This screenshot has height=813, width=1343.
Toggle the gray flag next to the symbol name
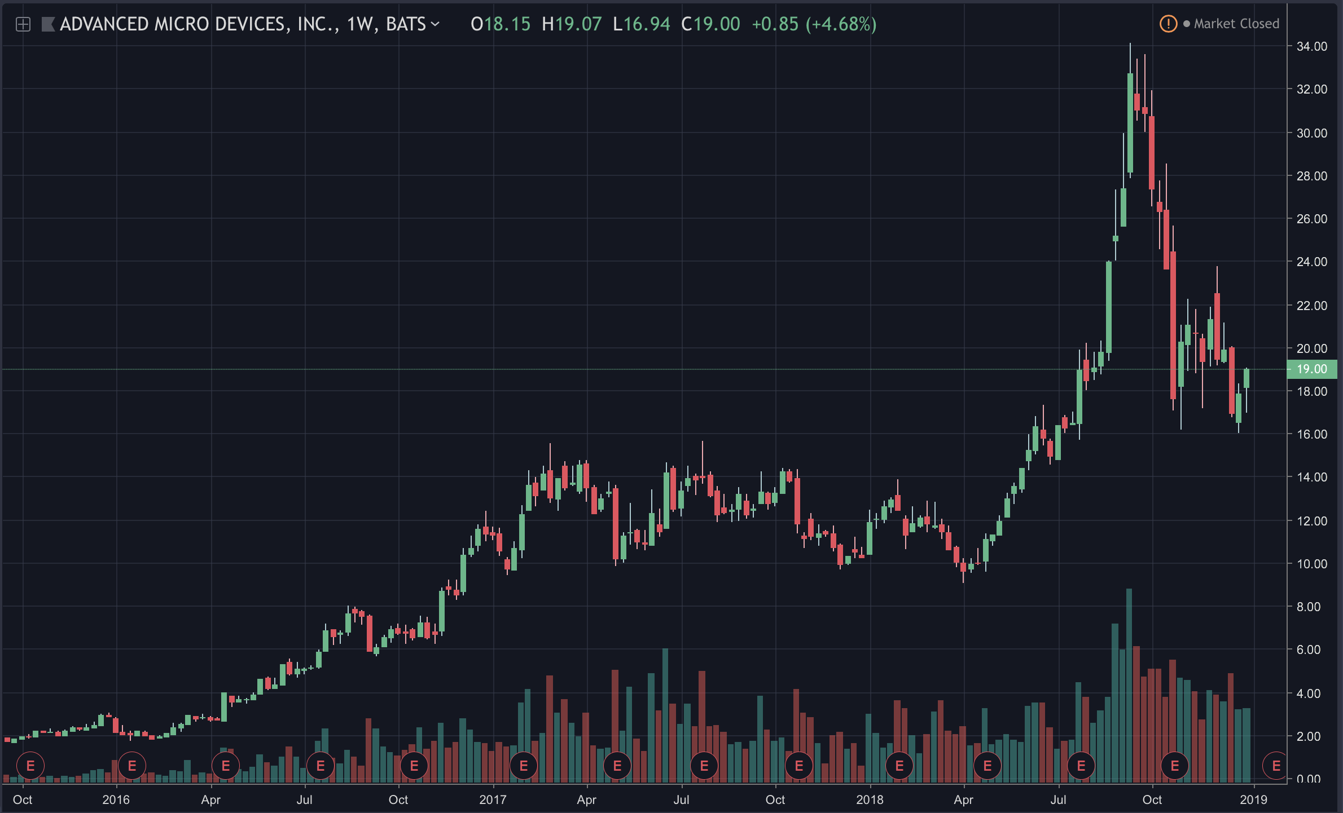click(48, 24)
